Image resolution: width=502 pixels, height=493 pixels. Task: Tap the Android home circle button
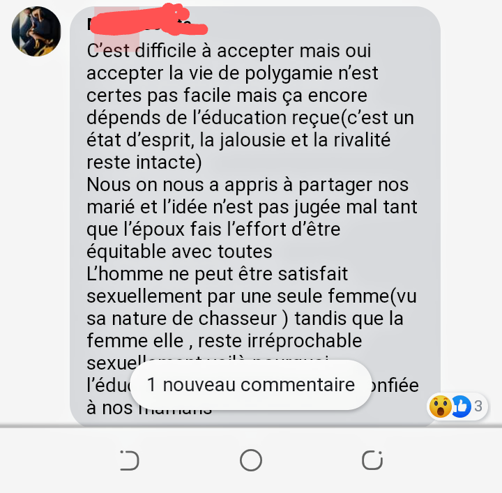point(251,460)
